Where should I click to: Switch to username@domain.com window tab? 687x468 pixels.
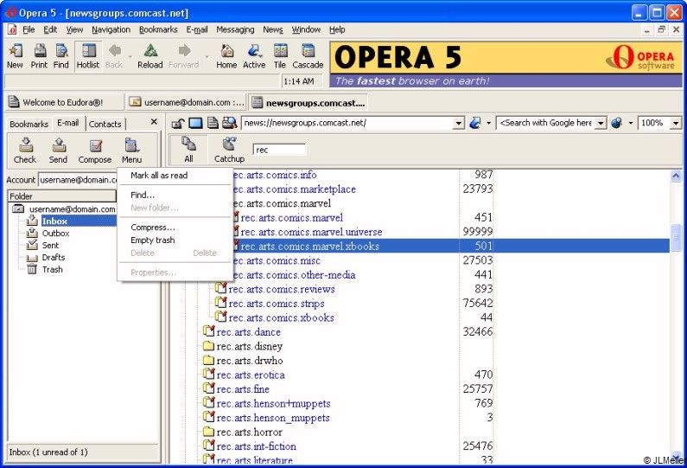(187, 103)
